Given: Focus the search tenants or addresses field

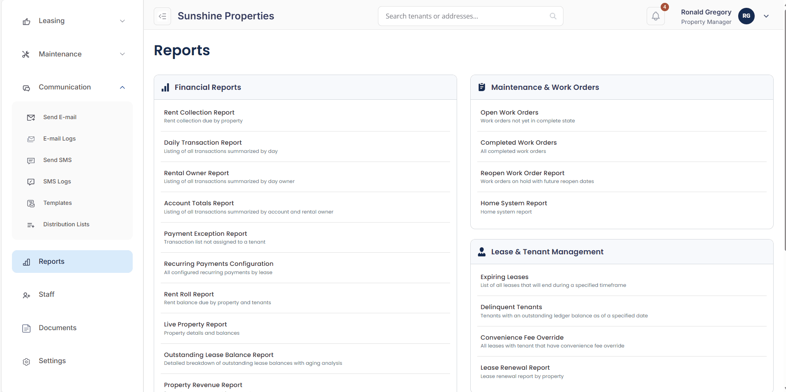Looking at the screenshot, I should point(464,16).
